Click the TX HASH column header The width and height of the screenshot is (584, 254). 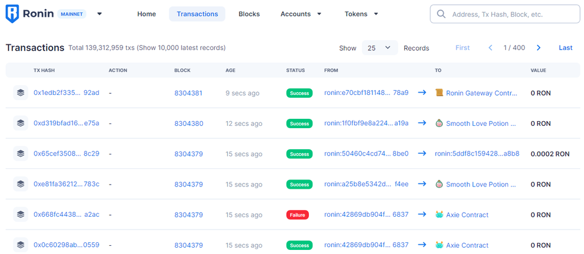[x=44, y=70]
